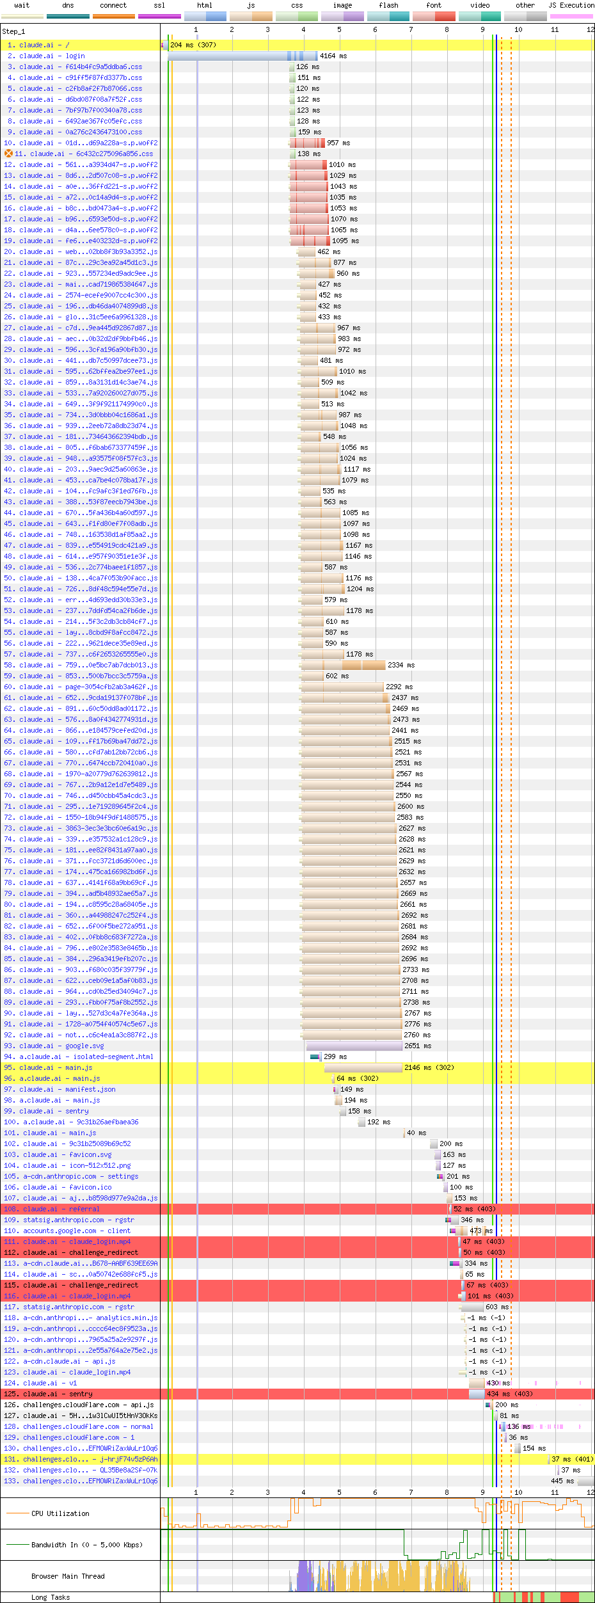Click the font legend color swatch

pos(434,16)
